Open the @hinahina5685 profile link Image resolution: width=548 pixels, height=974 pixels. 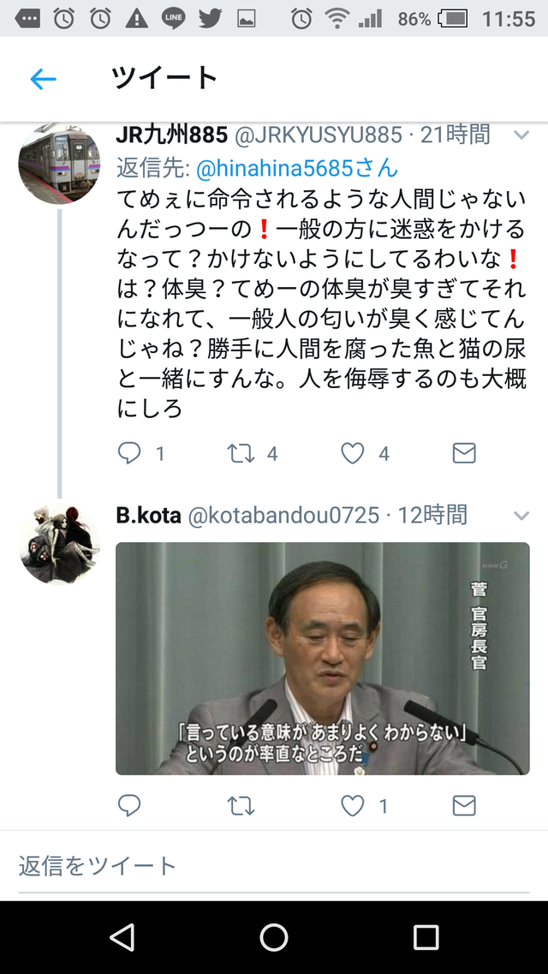(x=297, y=168)
